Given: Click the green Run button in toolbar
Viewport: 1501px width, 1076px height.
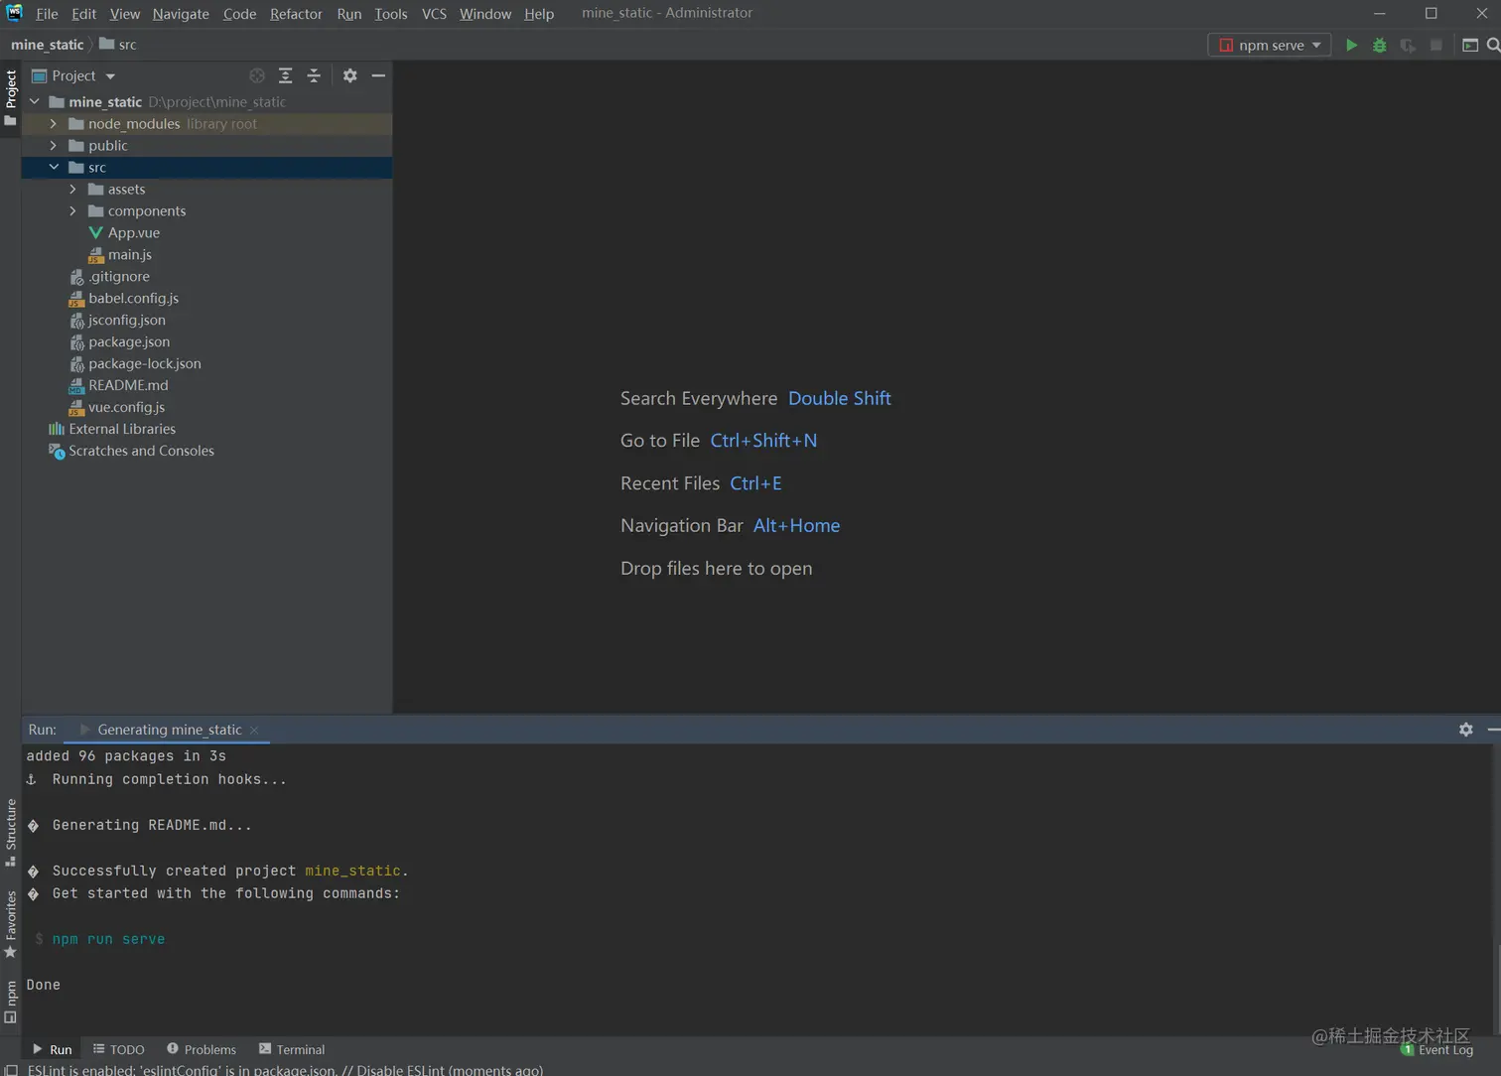Looking at the screenshot, I should [x=1351, y=45].
